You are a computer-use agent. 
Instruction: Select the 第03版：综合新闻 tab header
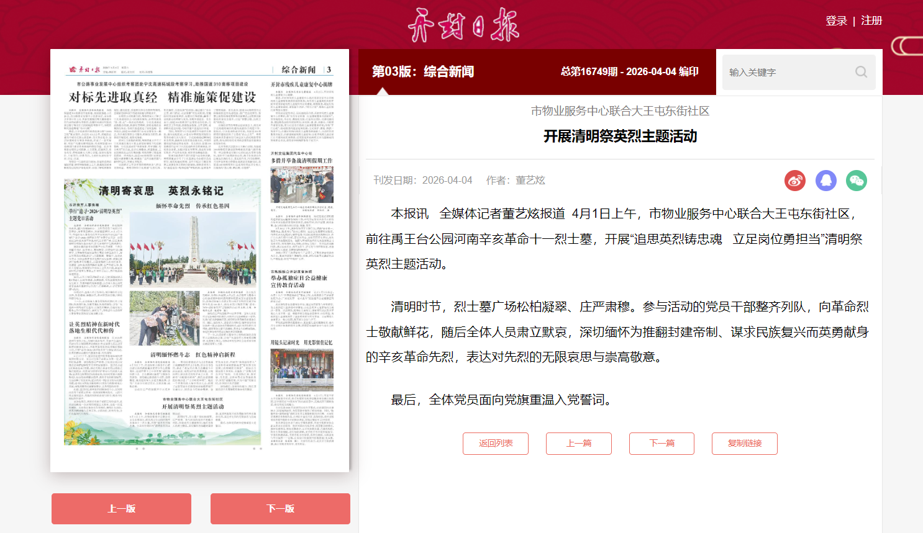click(x=423, y=72)
